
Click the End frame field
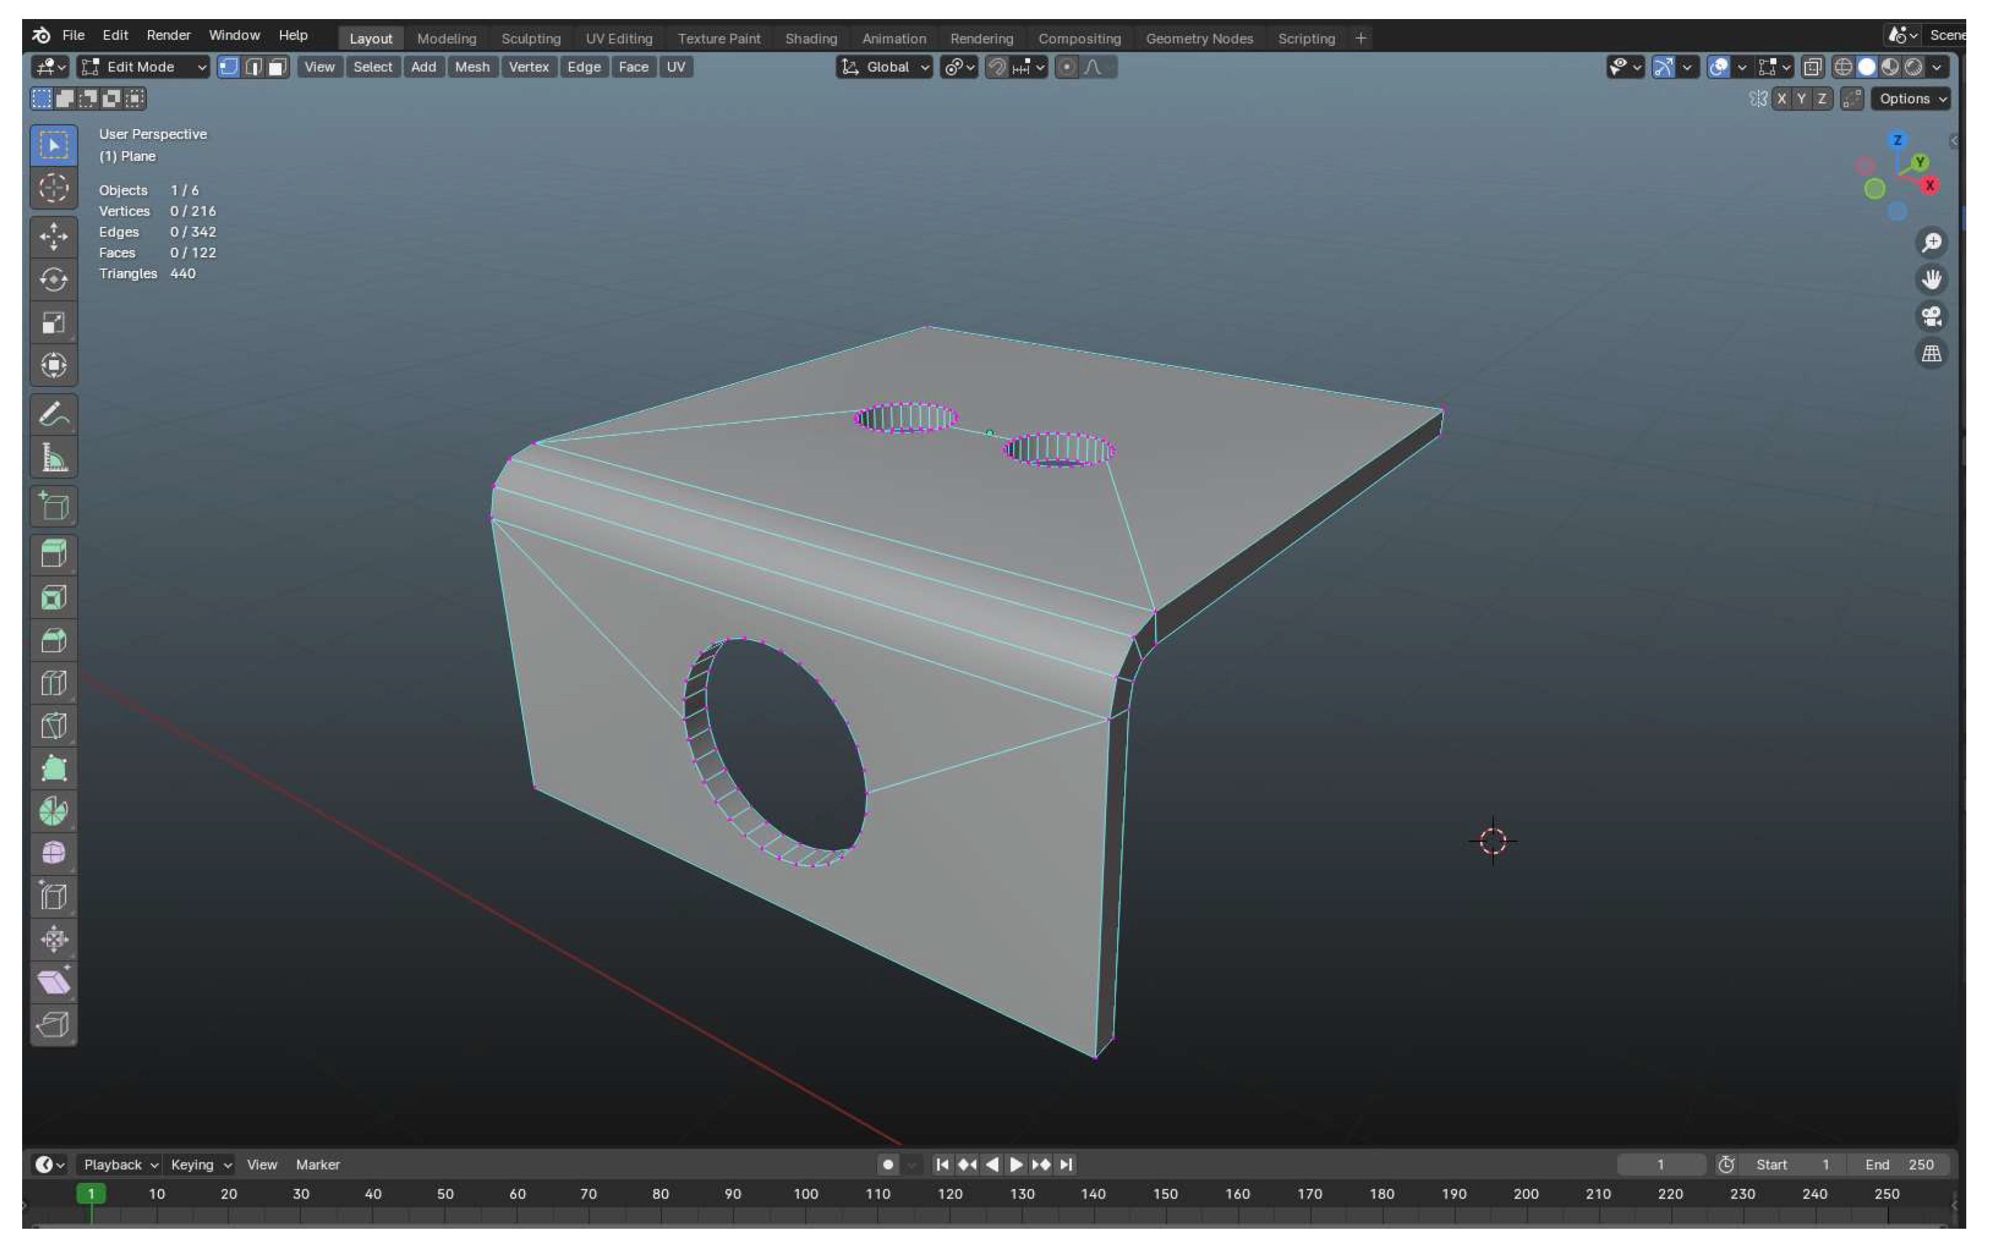(x=1900, y=1164)
